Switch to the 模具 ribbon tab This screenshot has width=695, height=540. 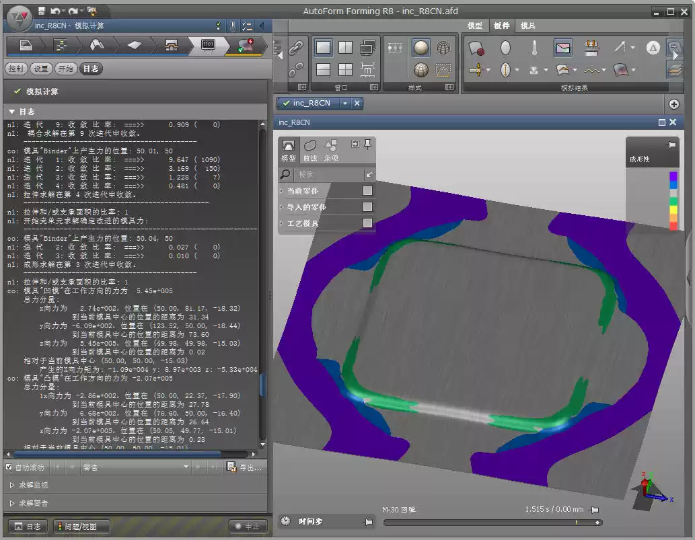pyautogui.click(x=528, y=26)
